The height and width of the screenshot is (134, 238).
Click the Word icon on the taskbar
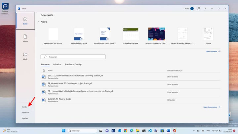point(168,131)
